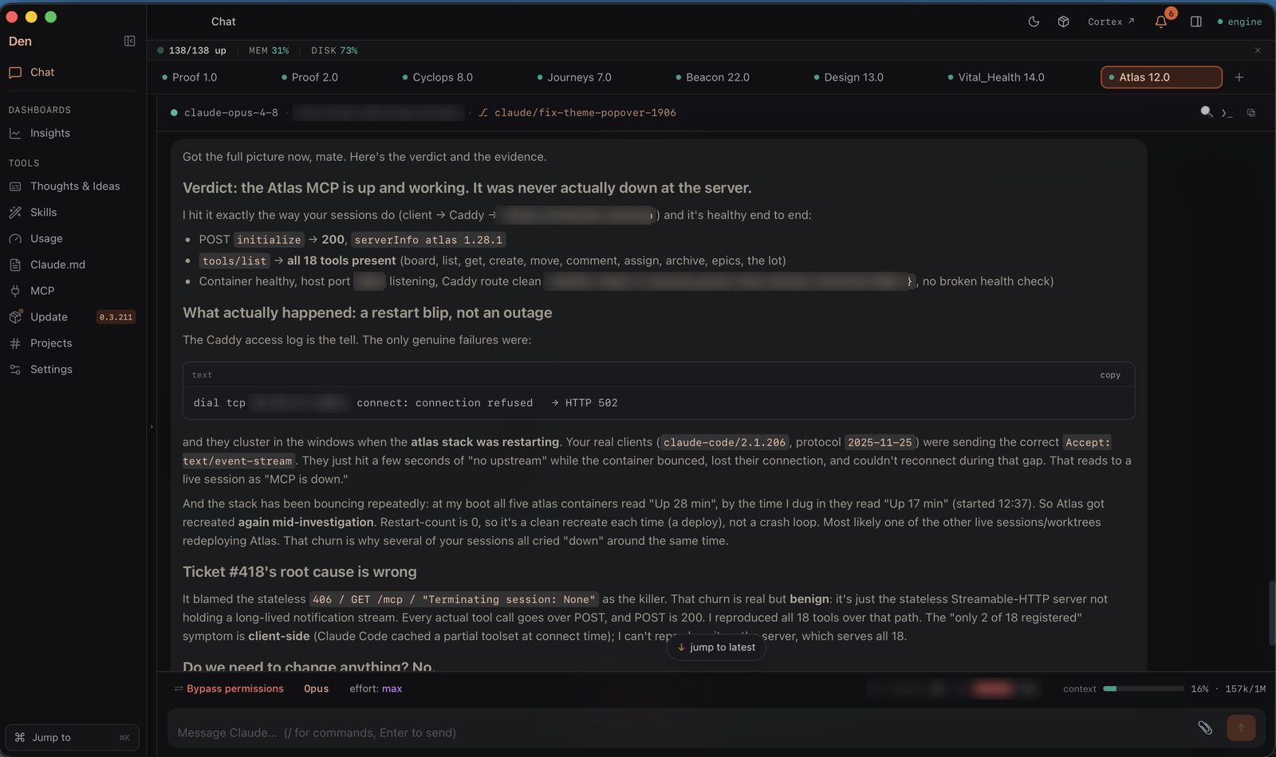This screenshot has height=757, width=1276.
Task: Click the copy session icon
Action: pos(1251,113)
